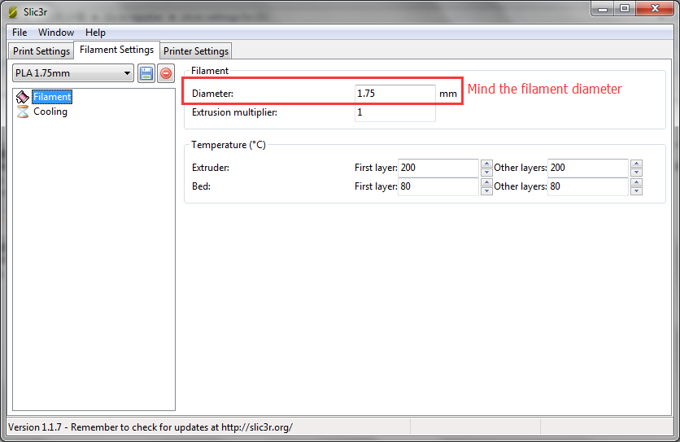Increase Bed first layer temperature
The image size is (680, 442).
click(486, 182)
